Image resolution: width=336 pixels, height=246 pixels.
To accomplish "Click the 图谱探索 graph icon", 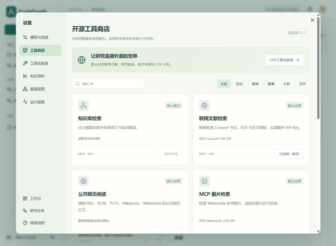I will 25,89.
